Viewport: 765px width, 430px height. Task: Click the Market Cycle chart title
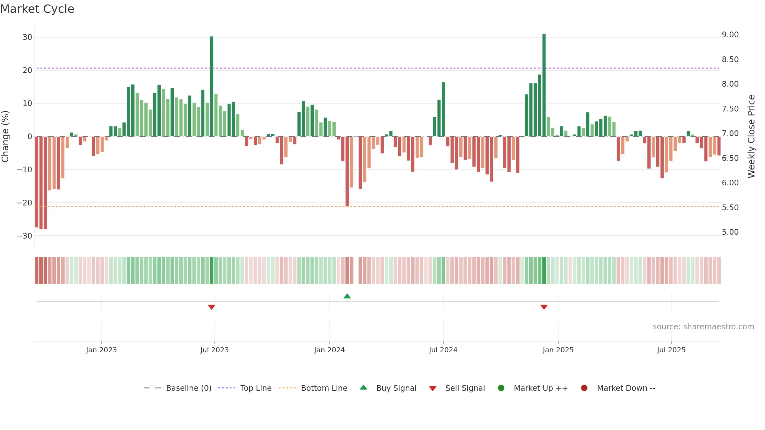37,9
